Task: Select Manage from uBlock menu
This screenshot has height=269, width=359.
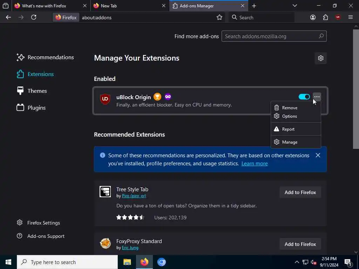Action: tap(296, 142)
